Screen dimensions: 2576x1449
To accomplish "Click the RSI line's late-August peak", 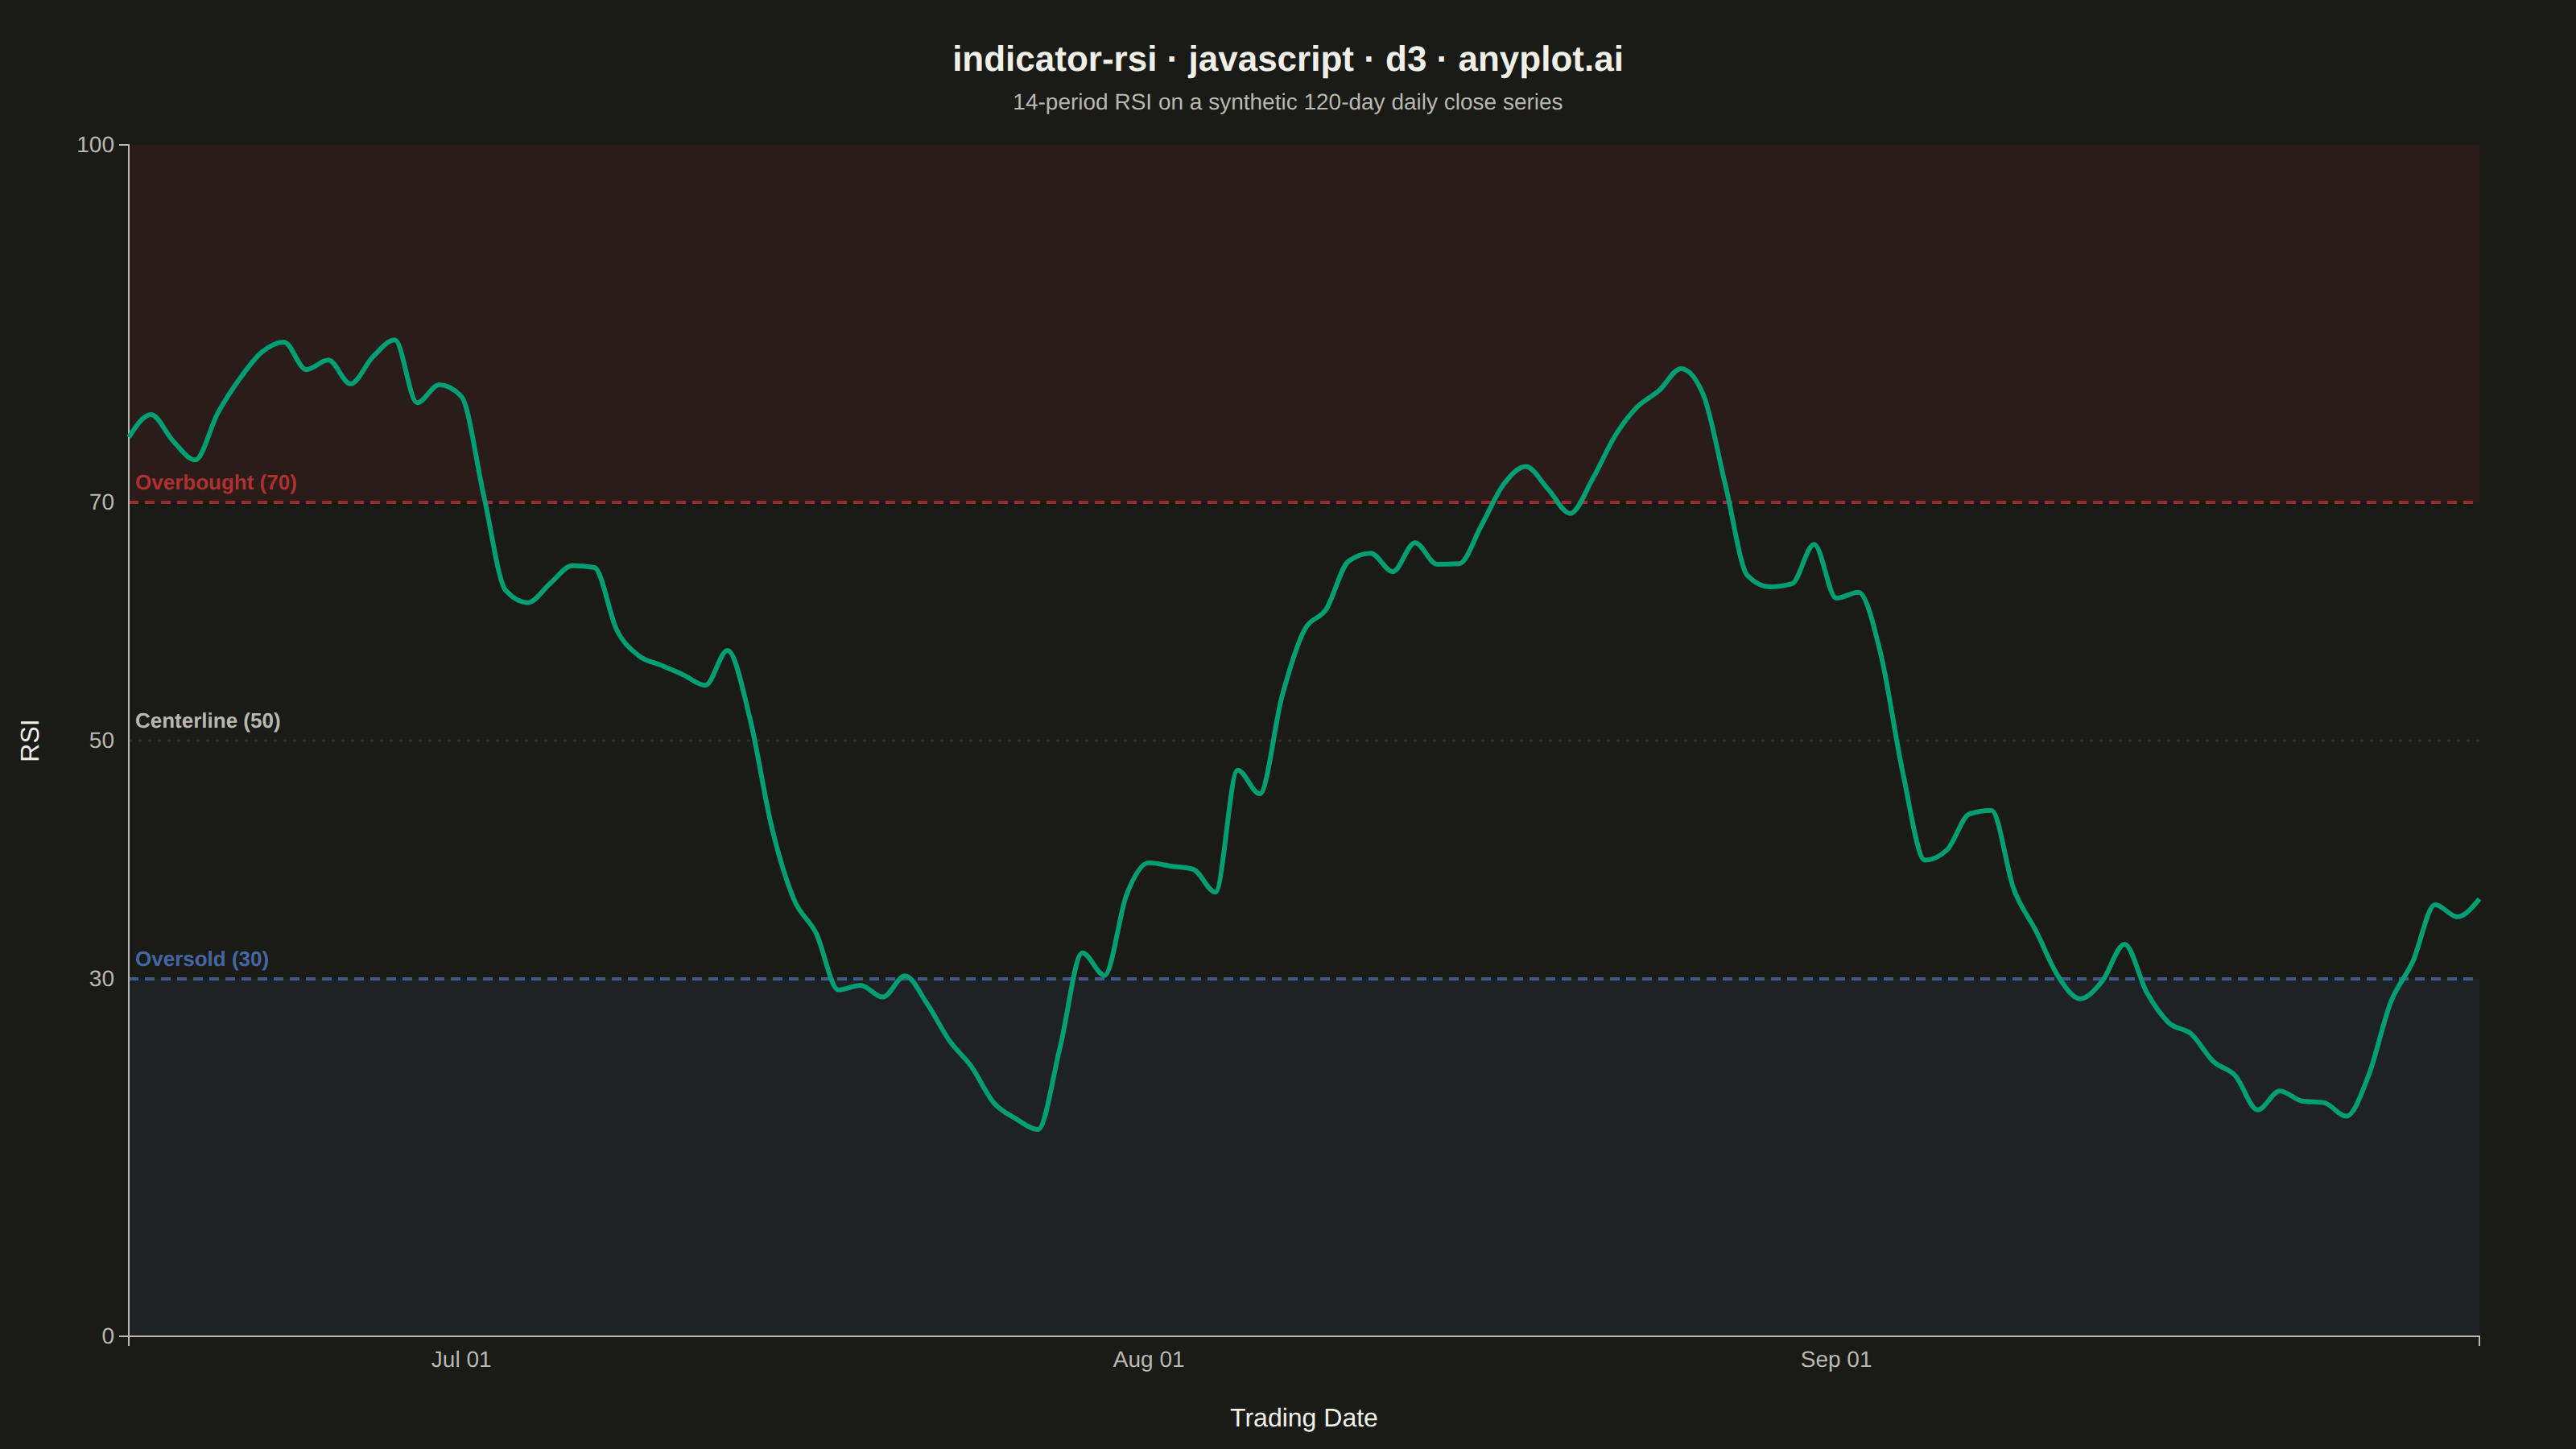I will [x=1681, y=369].
